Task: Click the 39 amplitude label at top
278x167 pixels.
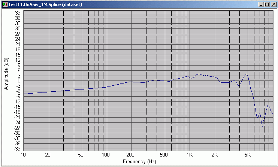Action: [18, 13]
